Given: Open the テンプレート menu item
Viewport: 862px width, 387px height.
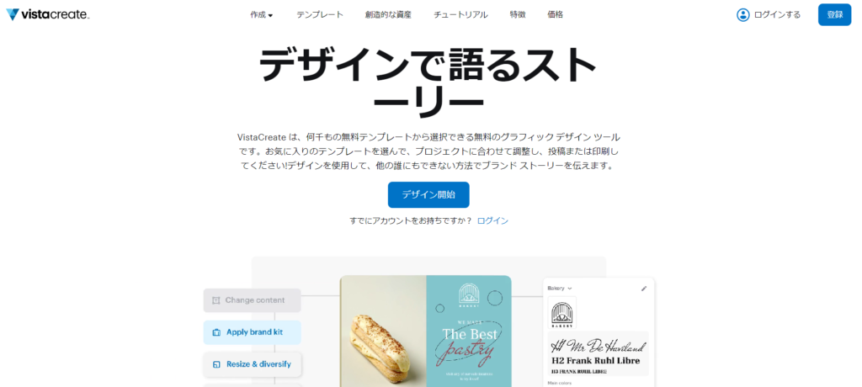Looking at the screenshot, I should click(x=319, y=15).
